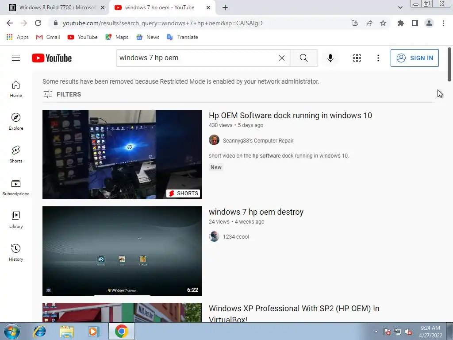The height and width of the screenshot is (340, 453).
Task: Close the Windows 8 Build 7700 tab
Action: pyautogui.click(x=103, y=8)
